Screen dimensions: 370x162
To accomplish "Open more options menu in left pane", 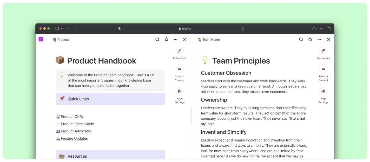I will pos(176,39).
